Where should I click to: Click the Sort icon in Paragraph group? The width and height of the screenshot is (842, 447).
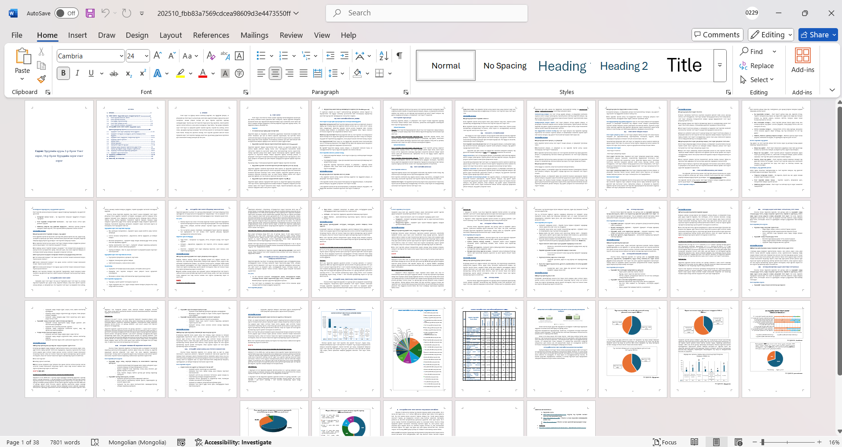(384, 56)
